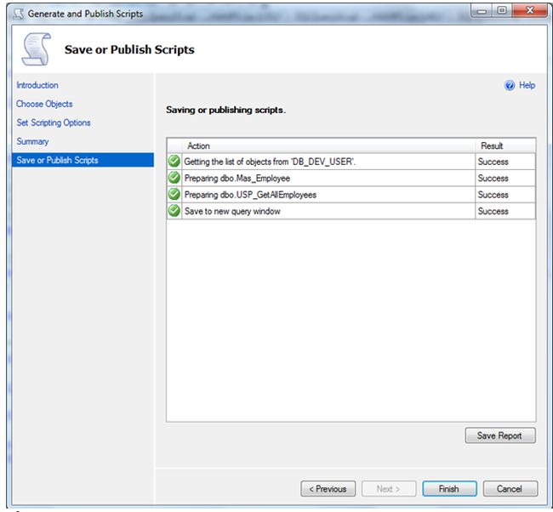Go back with the Previous button

tap(328, 489)
